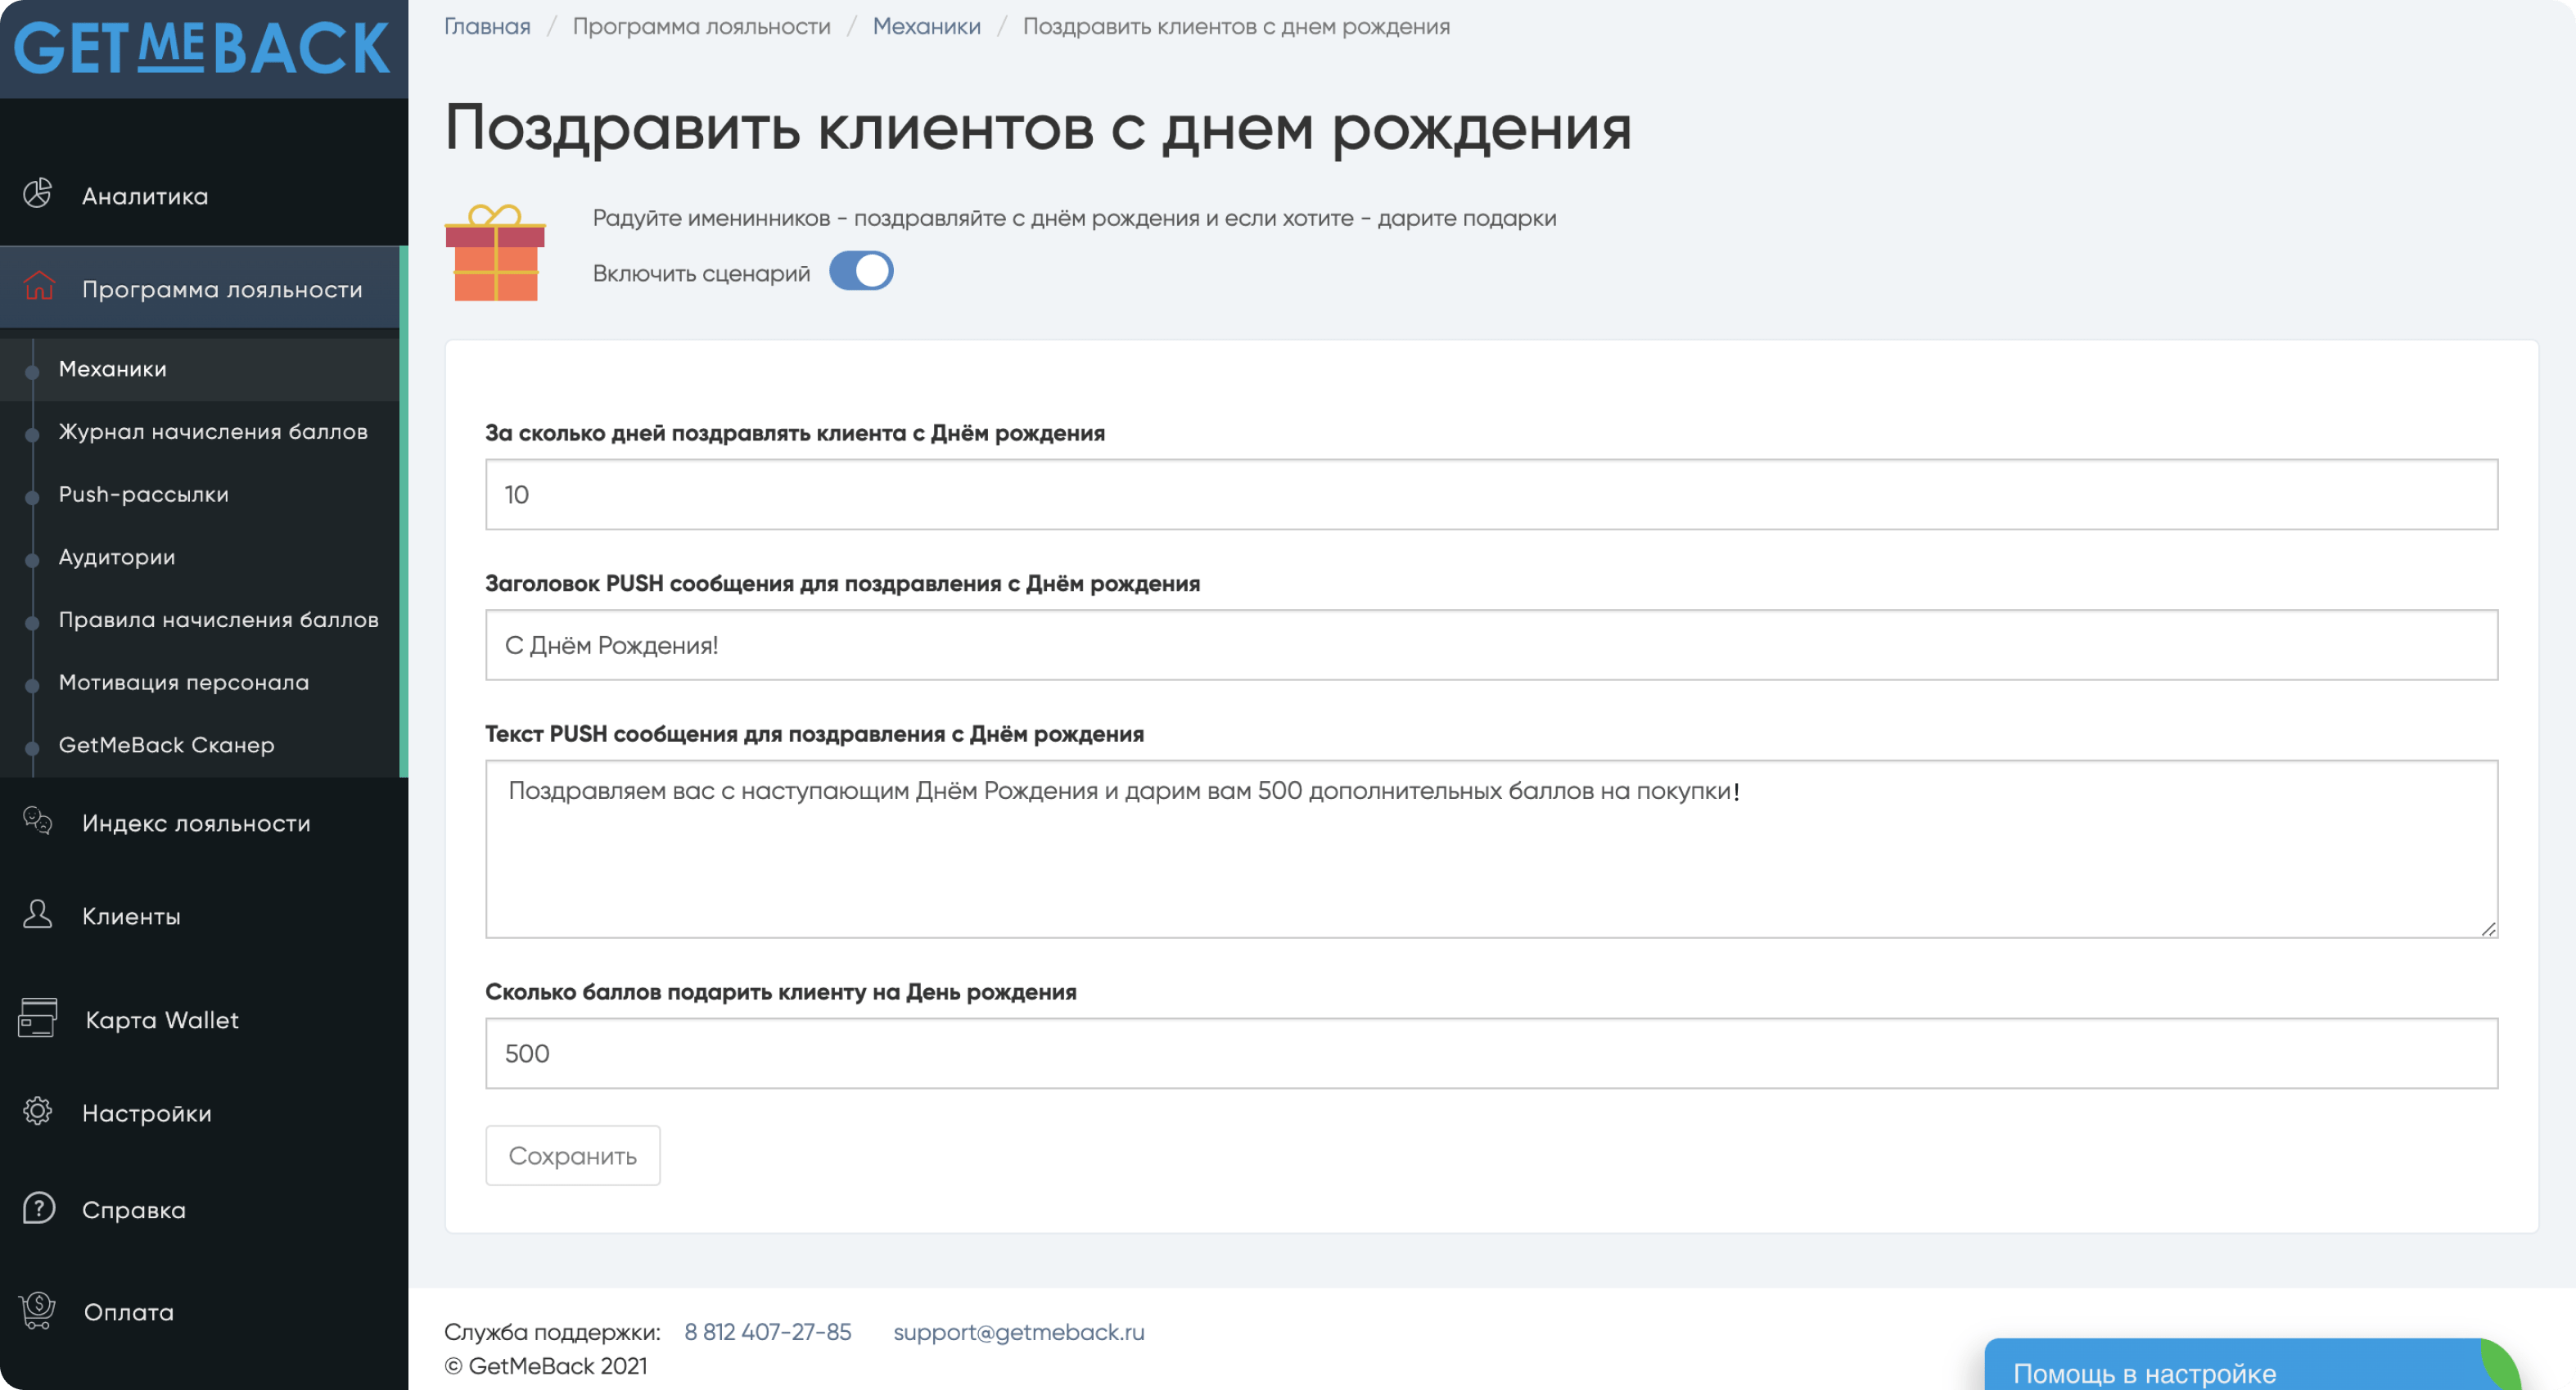Click the Аналитика pie chart icon
The height and width of the screenshot is (1390, 2576).
click(38, 195)
